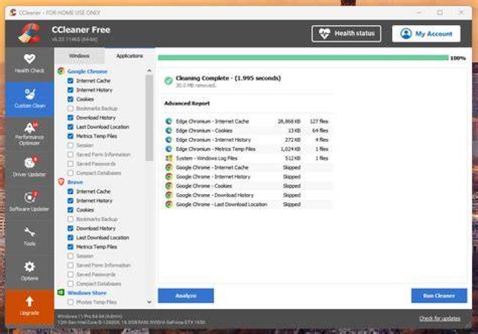The height and width of the screenshot is (334, 478).
Task: Click the Advanced Report heading
Action: pos(187,103)
